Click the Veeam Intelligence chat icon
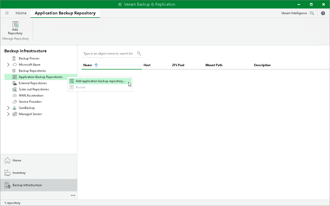This screenshot has width=330, height=206. (312, 13)
